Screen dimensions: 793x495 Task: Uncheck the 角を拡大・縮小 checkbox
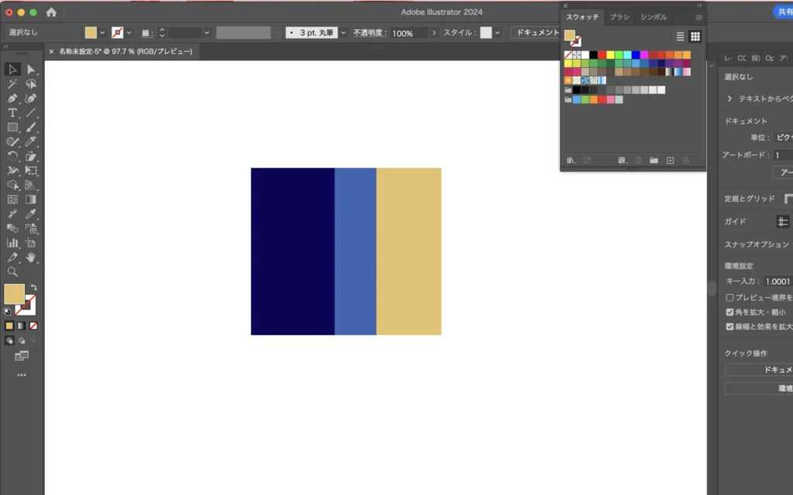click(729, 312)
